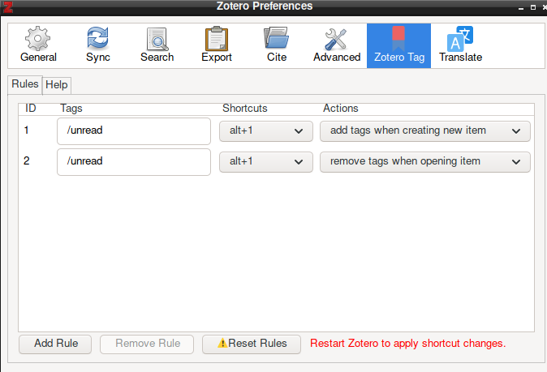Open the 'remove tags when opening item' dropdown

pyautogui.click(x=425, y=161)
